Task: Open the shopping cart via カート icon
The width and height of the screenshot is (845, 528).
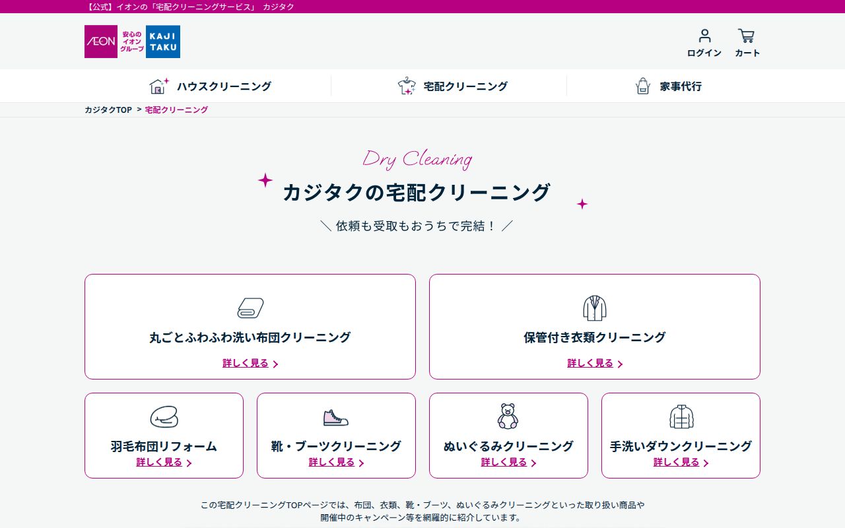Action: [746, 35]
